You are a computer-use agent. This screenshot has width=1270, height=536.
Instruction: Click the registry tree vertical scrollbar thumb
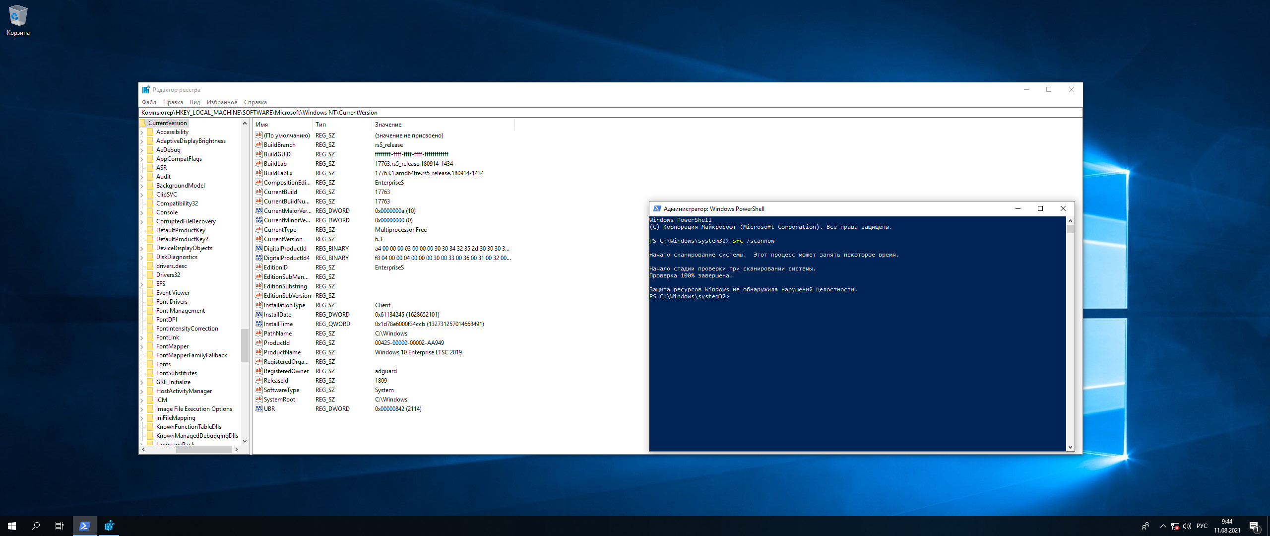tap(245, 345)
